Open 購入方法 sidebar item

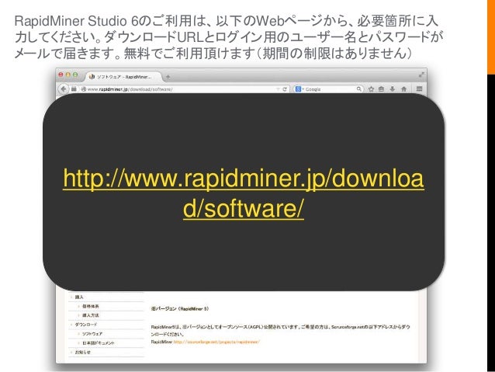pos(91,315)
